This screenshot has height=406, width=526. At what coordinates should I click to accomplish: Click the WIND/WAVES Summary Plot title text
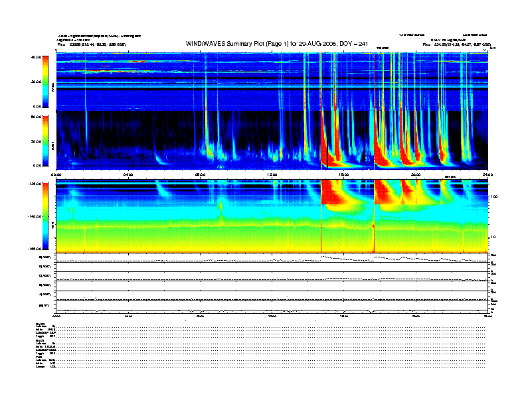click(277, 44)
